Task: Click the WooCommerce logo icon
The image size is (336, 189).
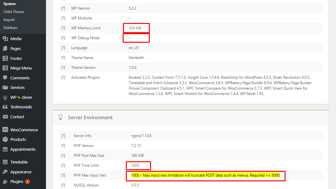Action: coord(5,130)
